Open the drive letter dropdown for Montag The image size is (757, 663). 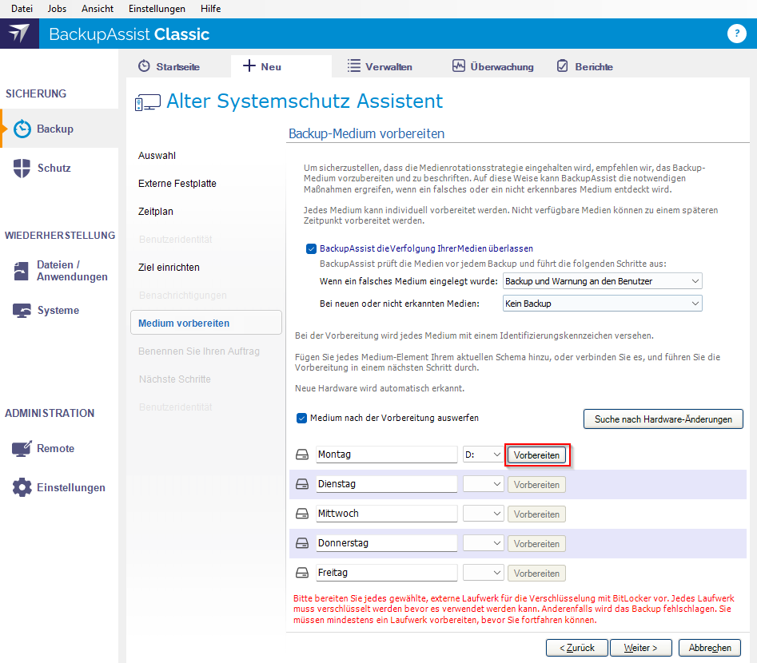pyautogui.click(x=483, y=455)
